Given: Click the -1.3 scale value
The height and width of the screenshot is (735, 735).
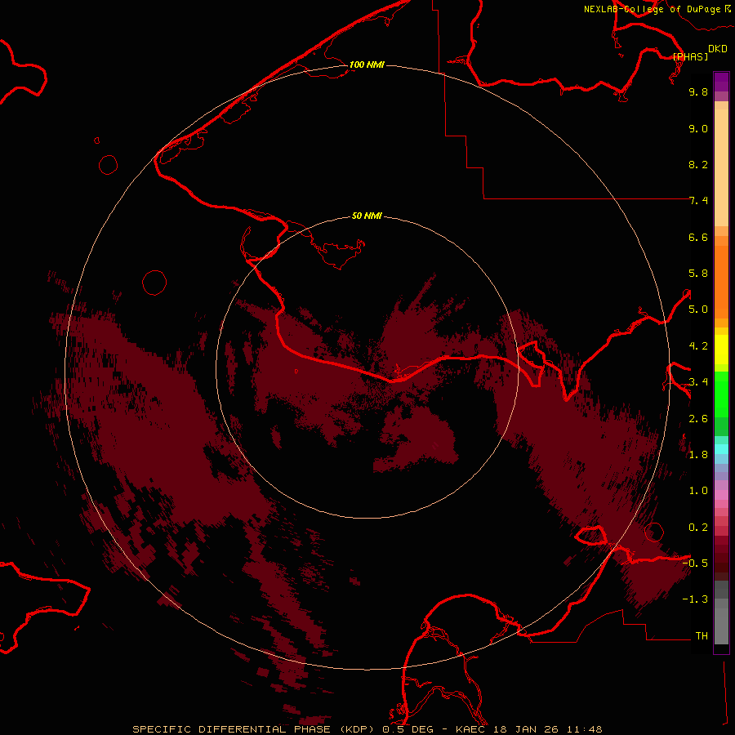Looking at the screenshot, I should 695,599.
